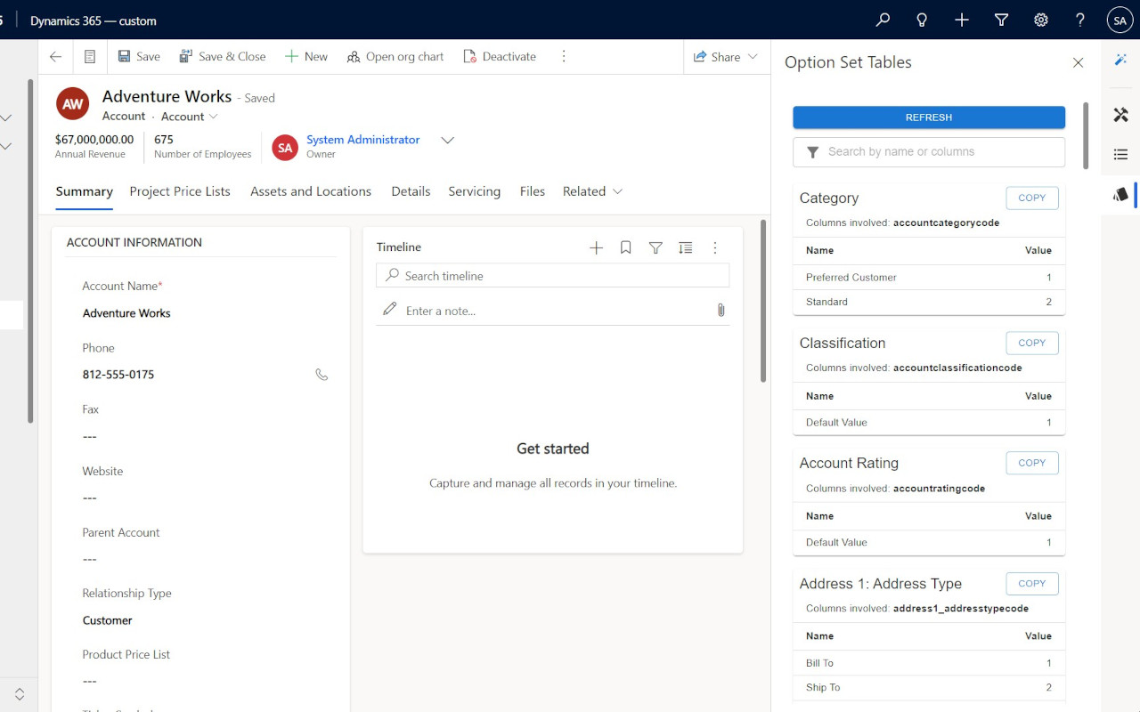Open the wrench and hammer tools icon

(x=1120, y=115)
